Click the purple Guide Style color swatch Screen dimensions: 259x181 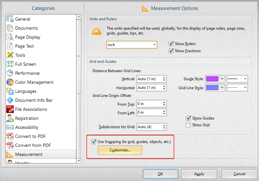(212, 79)
